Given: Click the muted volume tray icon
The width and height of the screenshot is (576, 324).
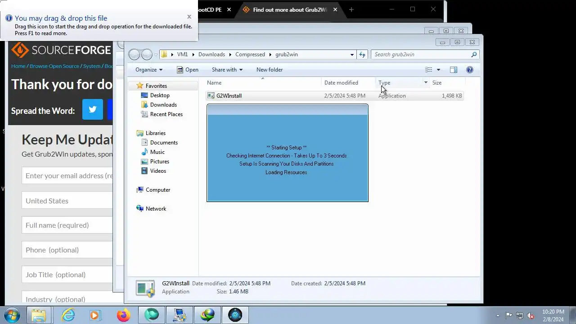Looking at the screenshot, I should click(x=531, y=315).
